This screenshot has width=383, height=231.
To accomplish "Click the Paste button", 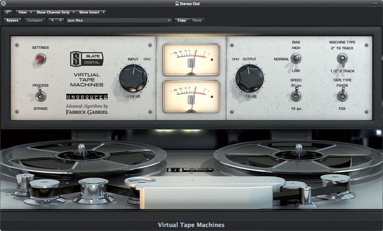I will click(x=197, y=20).
